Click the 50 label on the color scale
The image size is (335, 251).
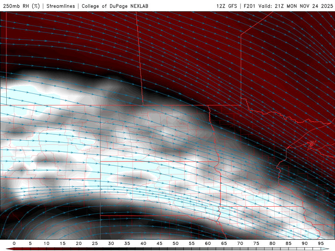pyautogui.click(x=175, y=243)
